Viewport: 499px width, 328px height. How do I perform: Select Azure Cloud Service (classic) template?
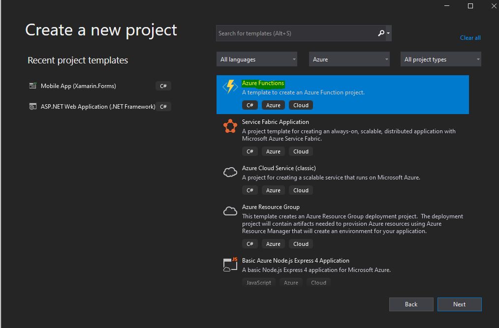(343, 179)
